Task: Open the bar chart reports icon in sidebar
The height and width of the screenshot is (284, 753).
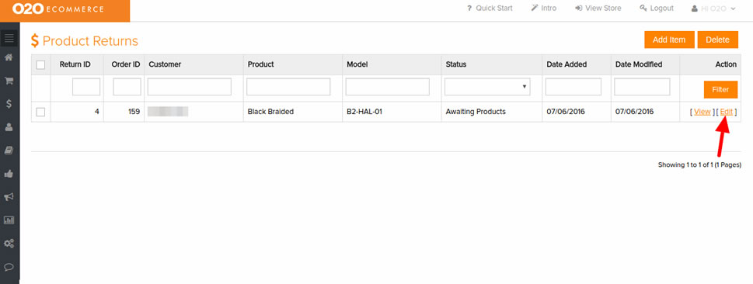Action: pos(9,220)
